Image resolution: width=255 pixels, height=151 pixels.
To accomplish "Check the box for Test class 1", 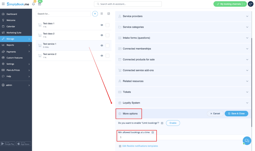I will 107,25.
